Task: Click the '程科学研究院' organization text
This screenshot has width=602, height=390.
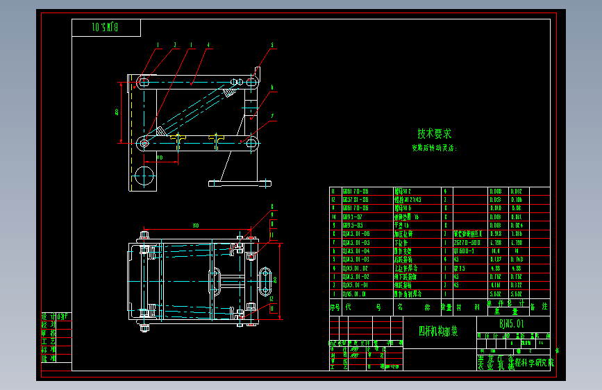Action: [x=535, y=363]
